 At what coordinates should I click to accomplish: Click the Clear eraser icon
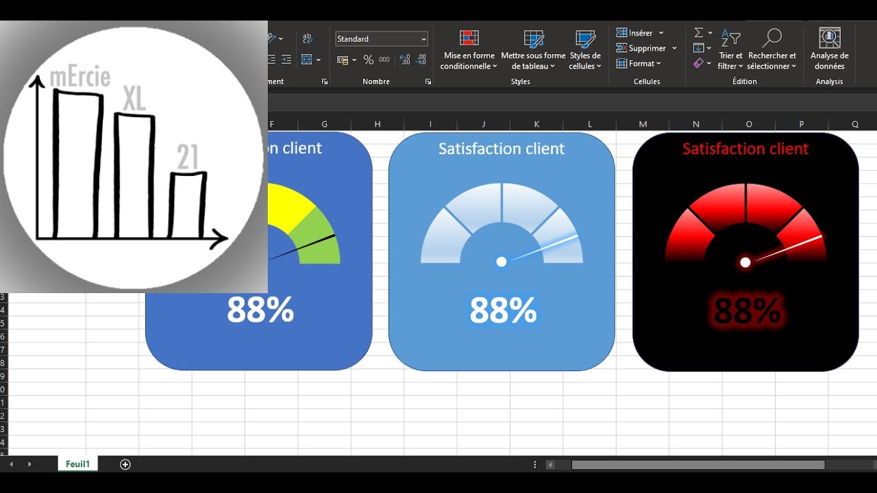pyautogui.click(x=698, y=63)
